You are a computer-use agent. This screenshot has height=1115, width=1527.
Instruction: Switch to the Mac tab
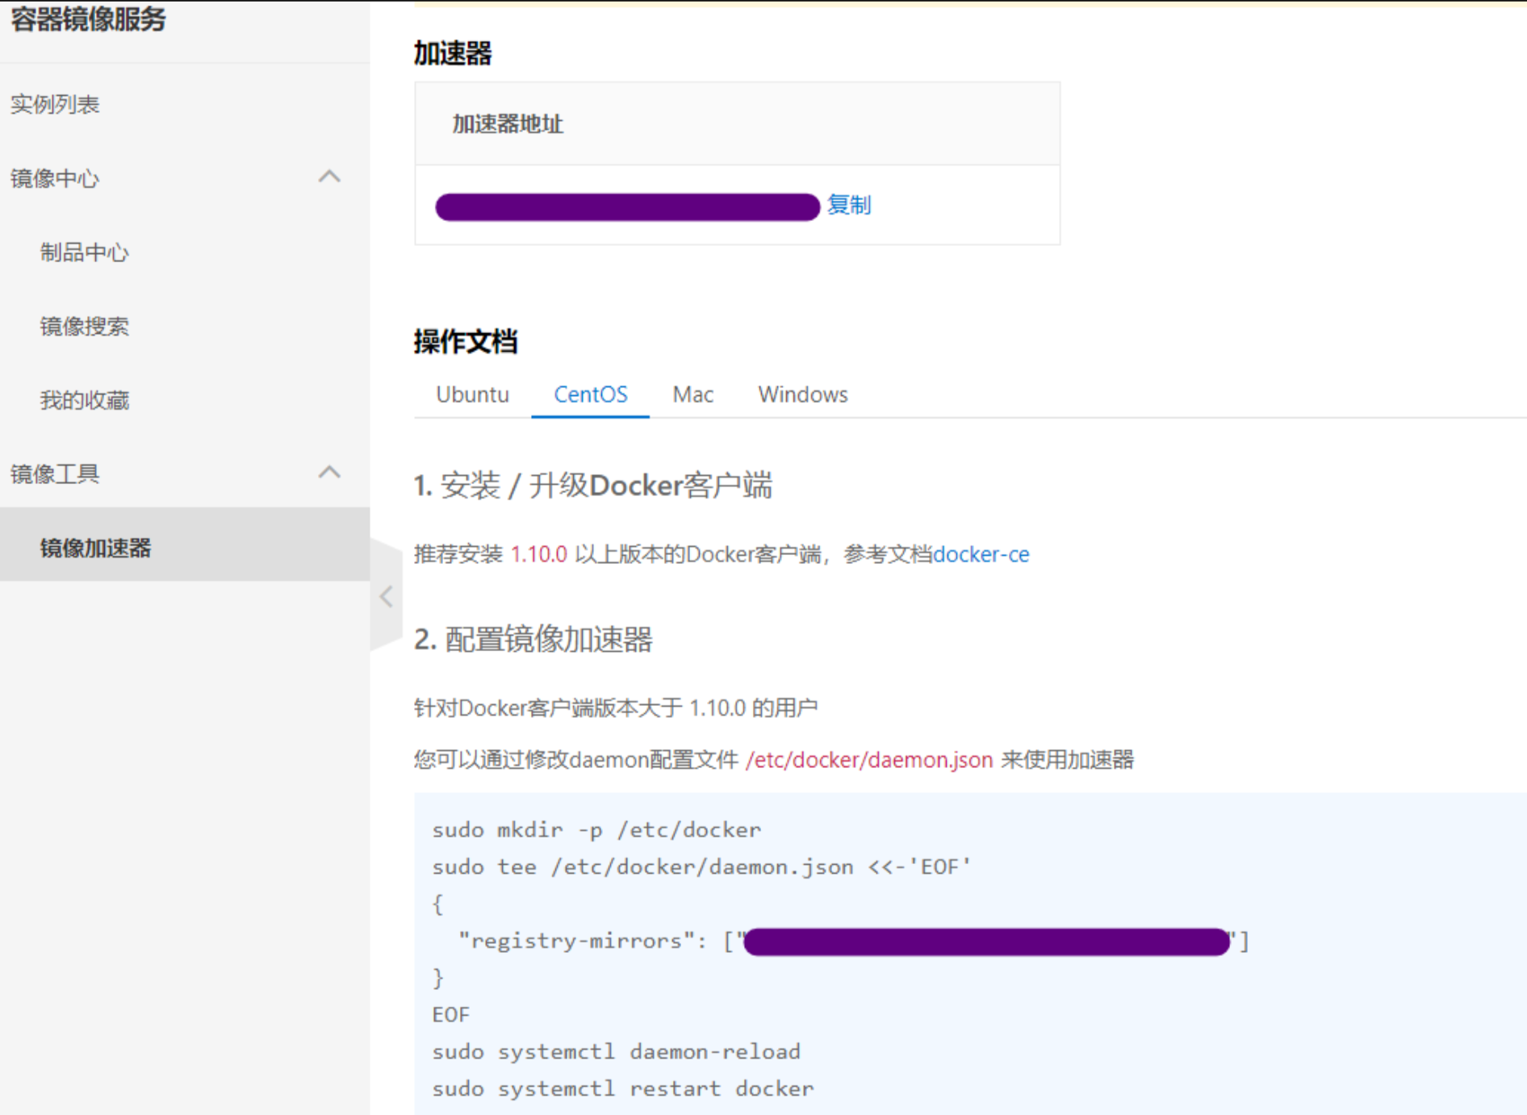pos(693,395)
